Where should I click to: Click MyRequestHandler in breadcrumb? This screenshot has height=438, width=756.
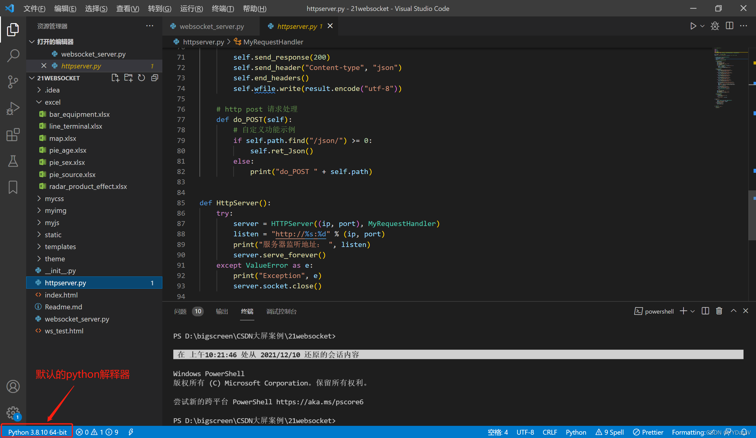[273, 42]
